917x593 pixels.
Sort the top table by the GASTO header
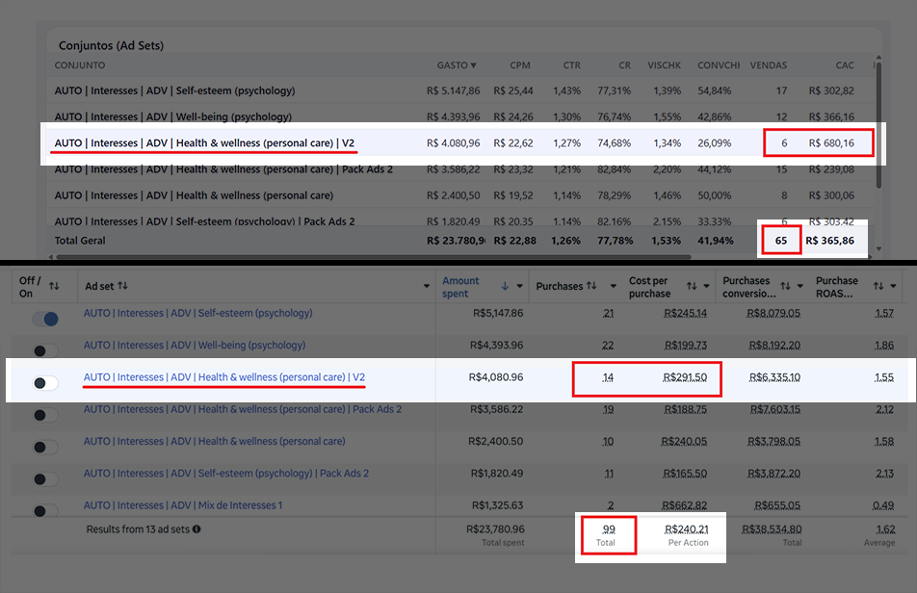[457, 65]
